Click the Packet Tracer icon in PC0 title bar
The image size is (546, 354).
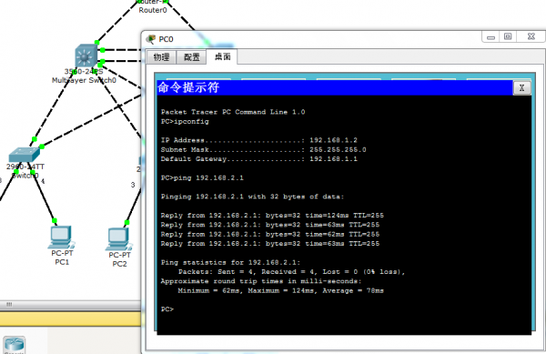pyautogui.click(x=151, y=39)
